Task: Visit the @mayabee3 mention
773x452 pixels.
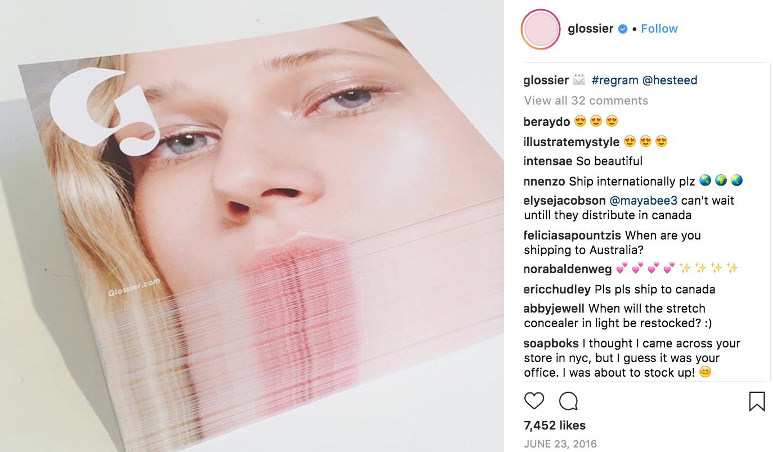Action: [x=644, y=201]
